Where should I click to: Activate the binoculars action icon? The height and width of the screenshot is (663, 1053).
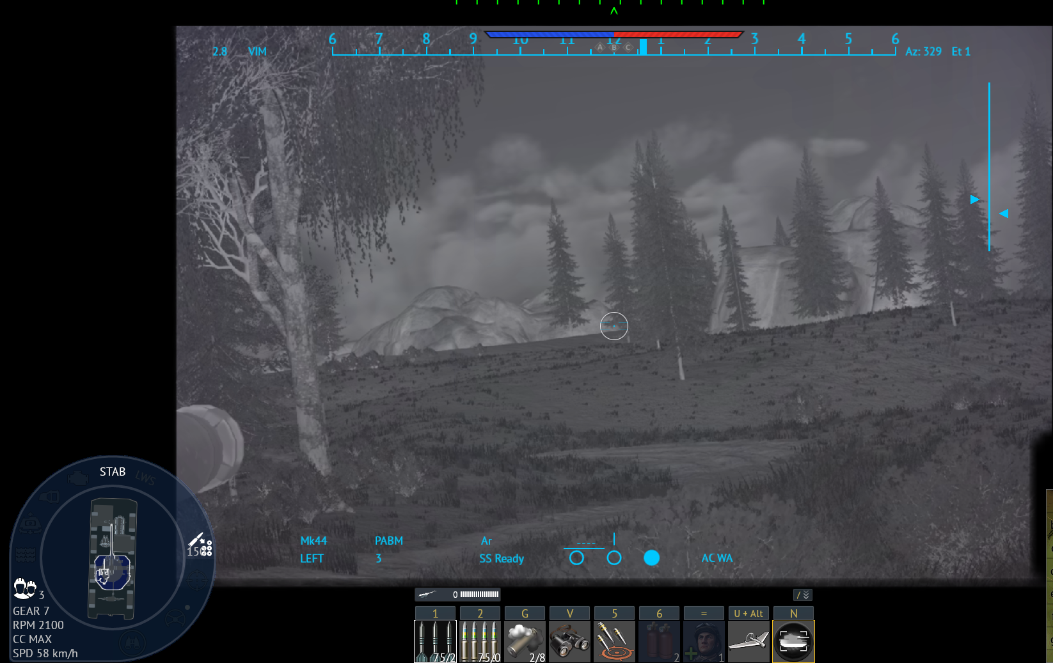tap(569, 641)
